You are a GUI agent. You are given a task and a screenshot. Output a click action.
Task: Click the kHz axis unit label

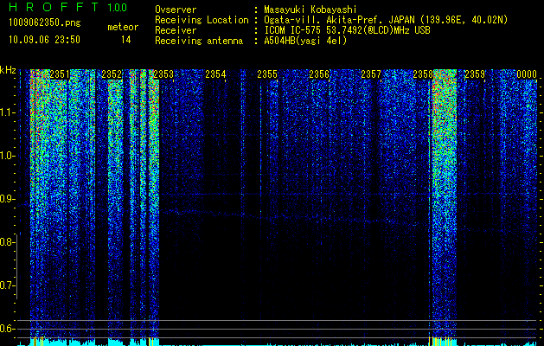pyautogui.click(x=8, y=70)
